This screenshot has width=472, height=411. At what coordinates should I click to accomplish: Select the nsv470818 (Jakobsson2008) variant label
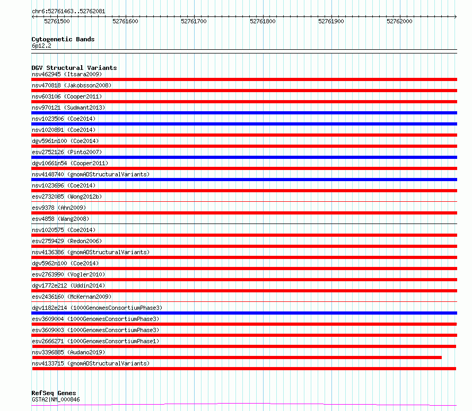click(x=72, y=85)
